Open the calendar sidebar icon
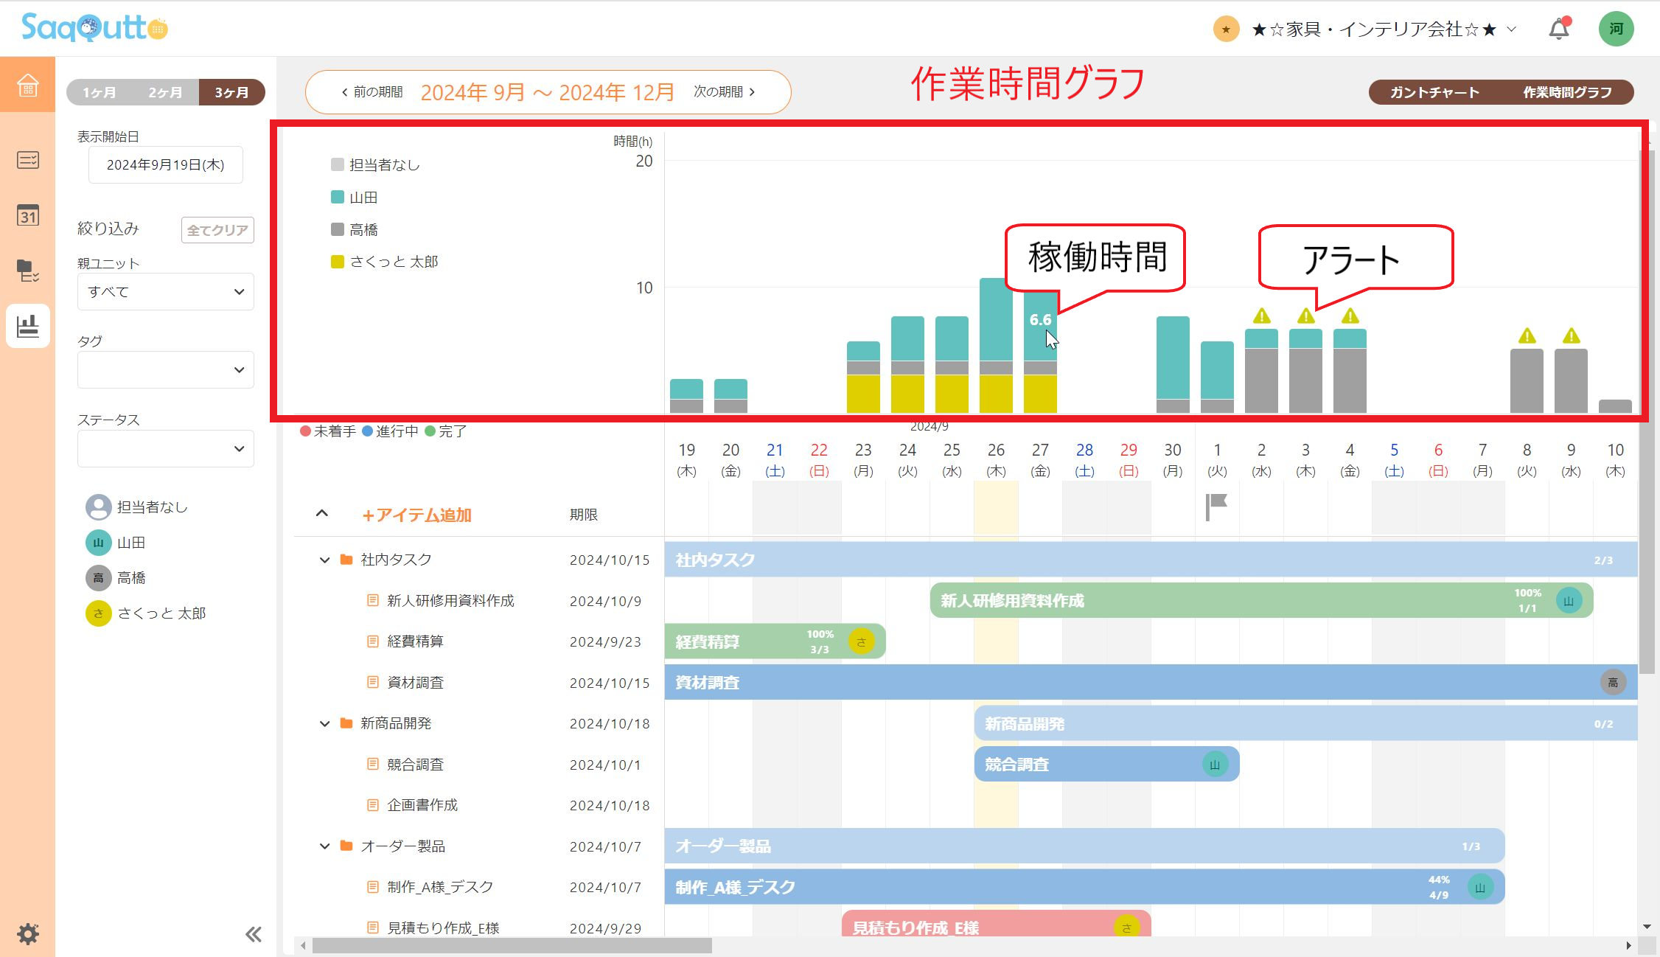 pyautogui.click(x=27, y=215)
